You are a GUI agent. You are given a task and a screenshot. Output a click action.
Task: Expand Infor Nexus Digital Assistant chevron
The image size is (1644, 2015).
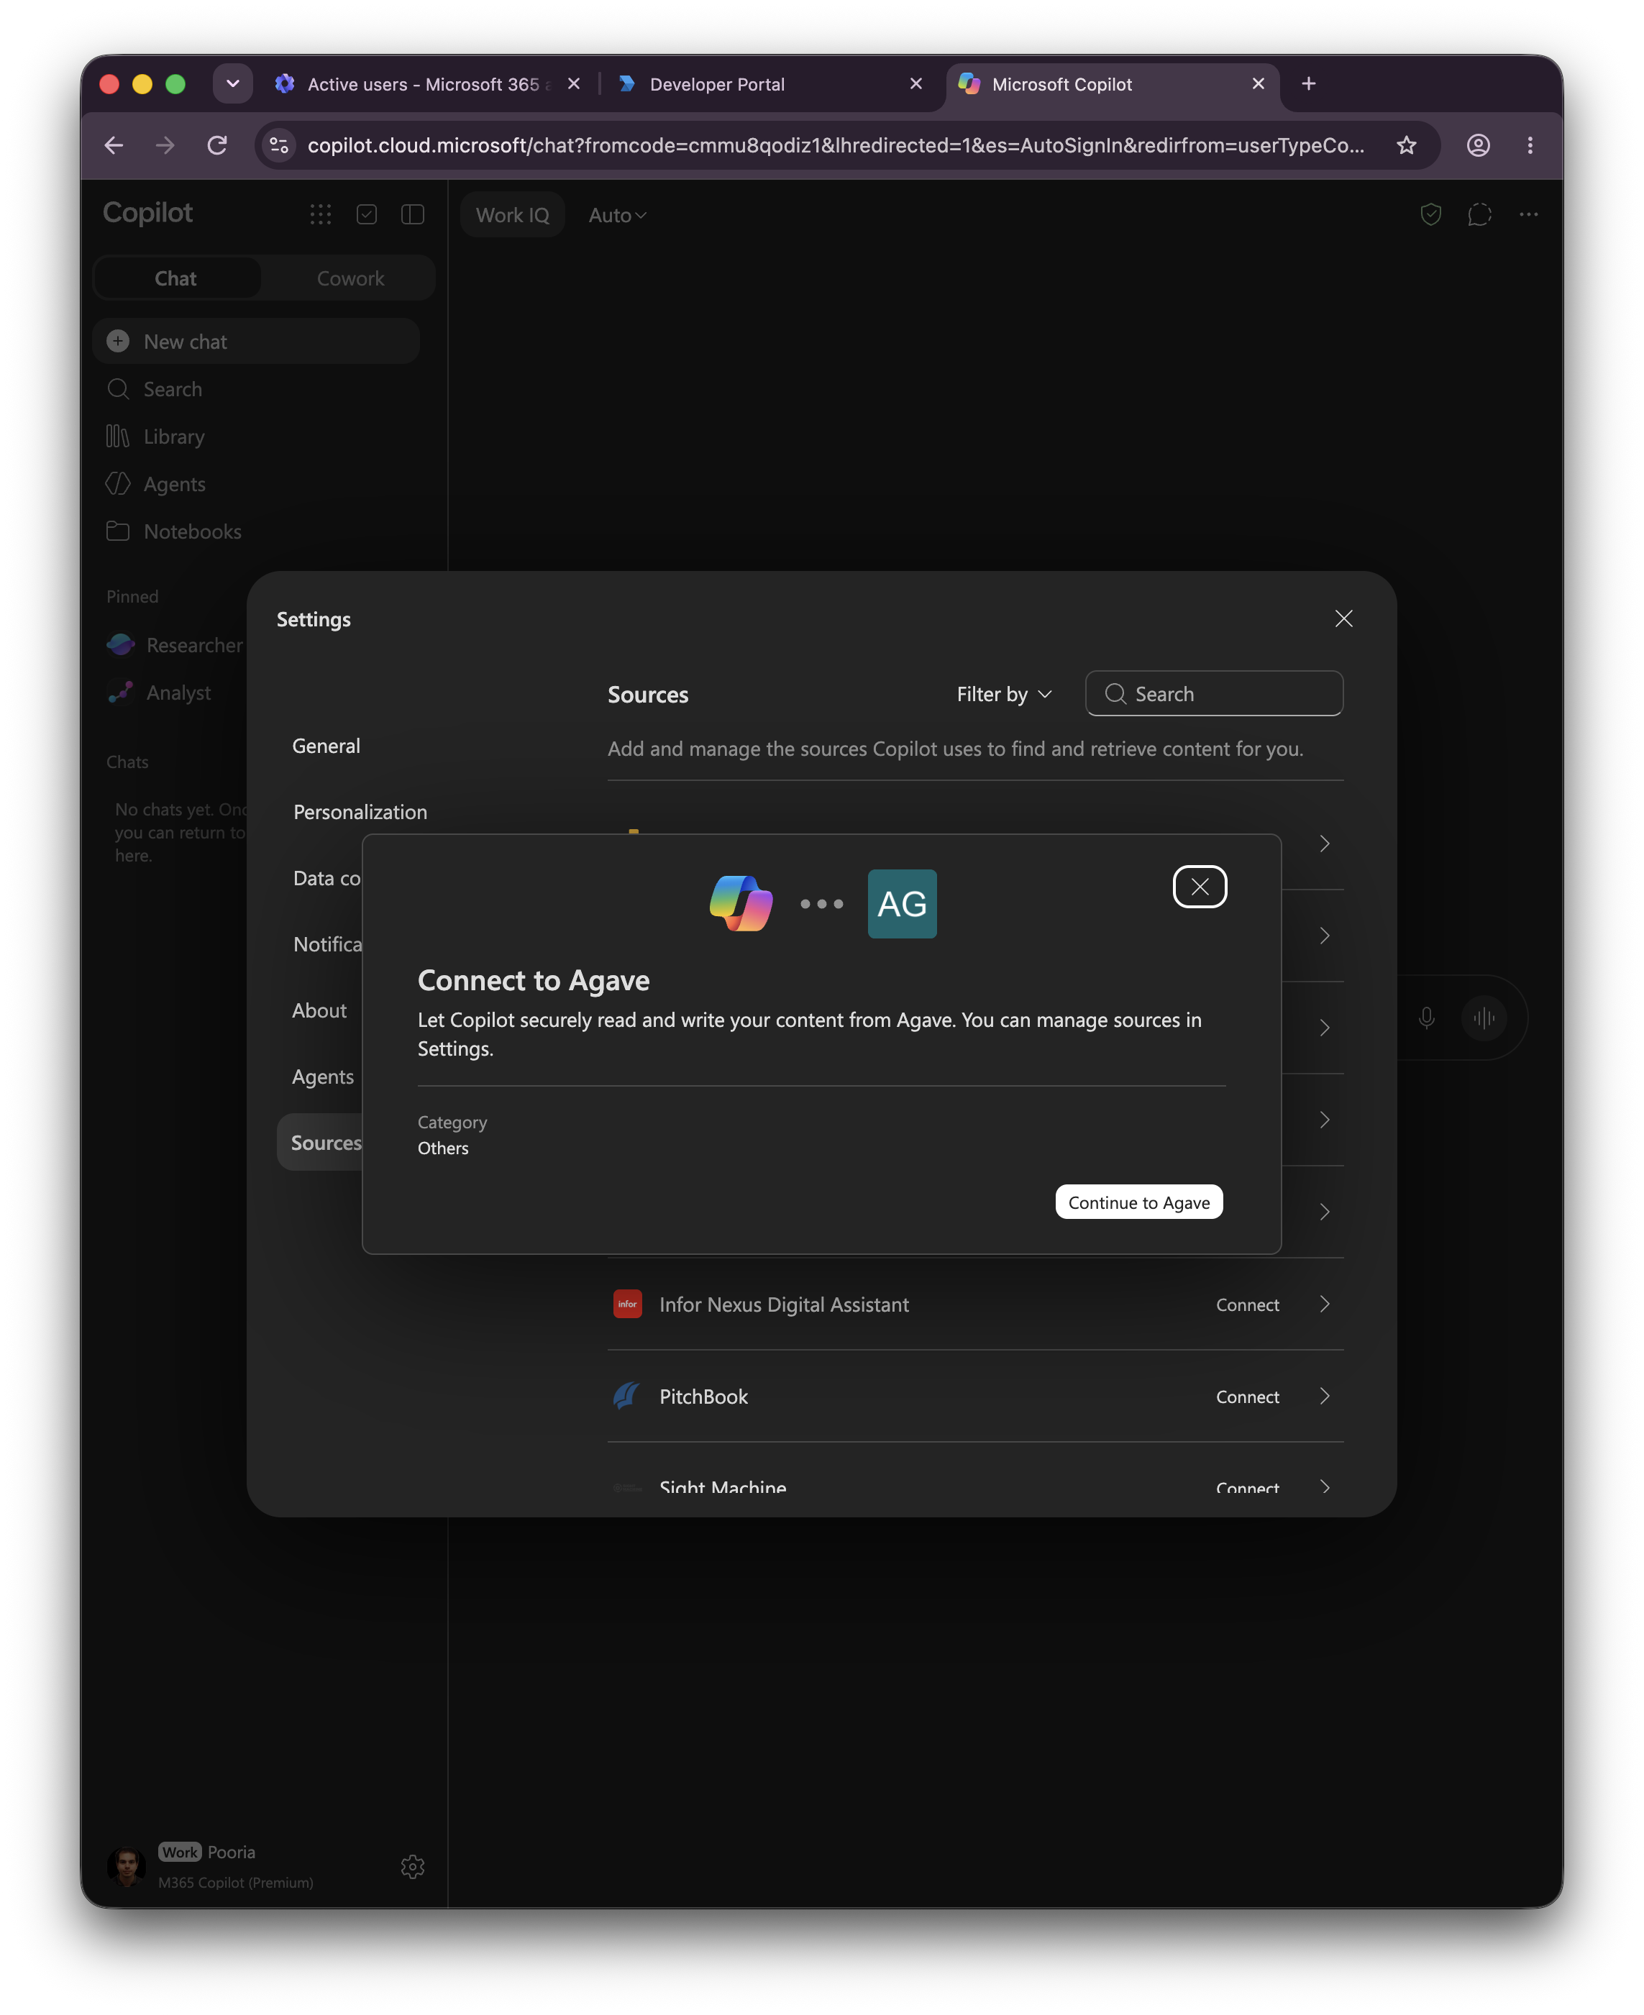pos(1324,1304)
